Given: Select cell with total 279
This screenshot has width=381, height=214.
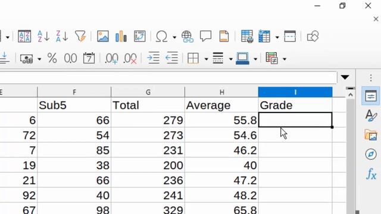Looking at the screenshot, I should (148, 120).
